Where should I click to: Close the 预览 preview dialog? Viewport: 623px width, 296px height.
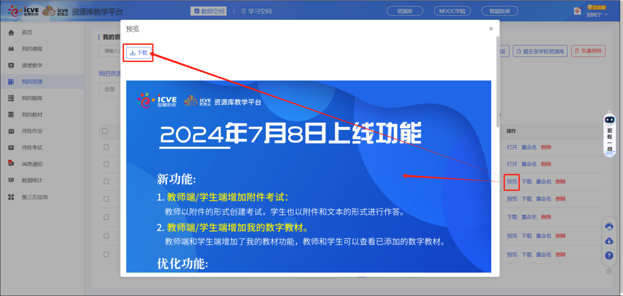pos(491,29)
